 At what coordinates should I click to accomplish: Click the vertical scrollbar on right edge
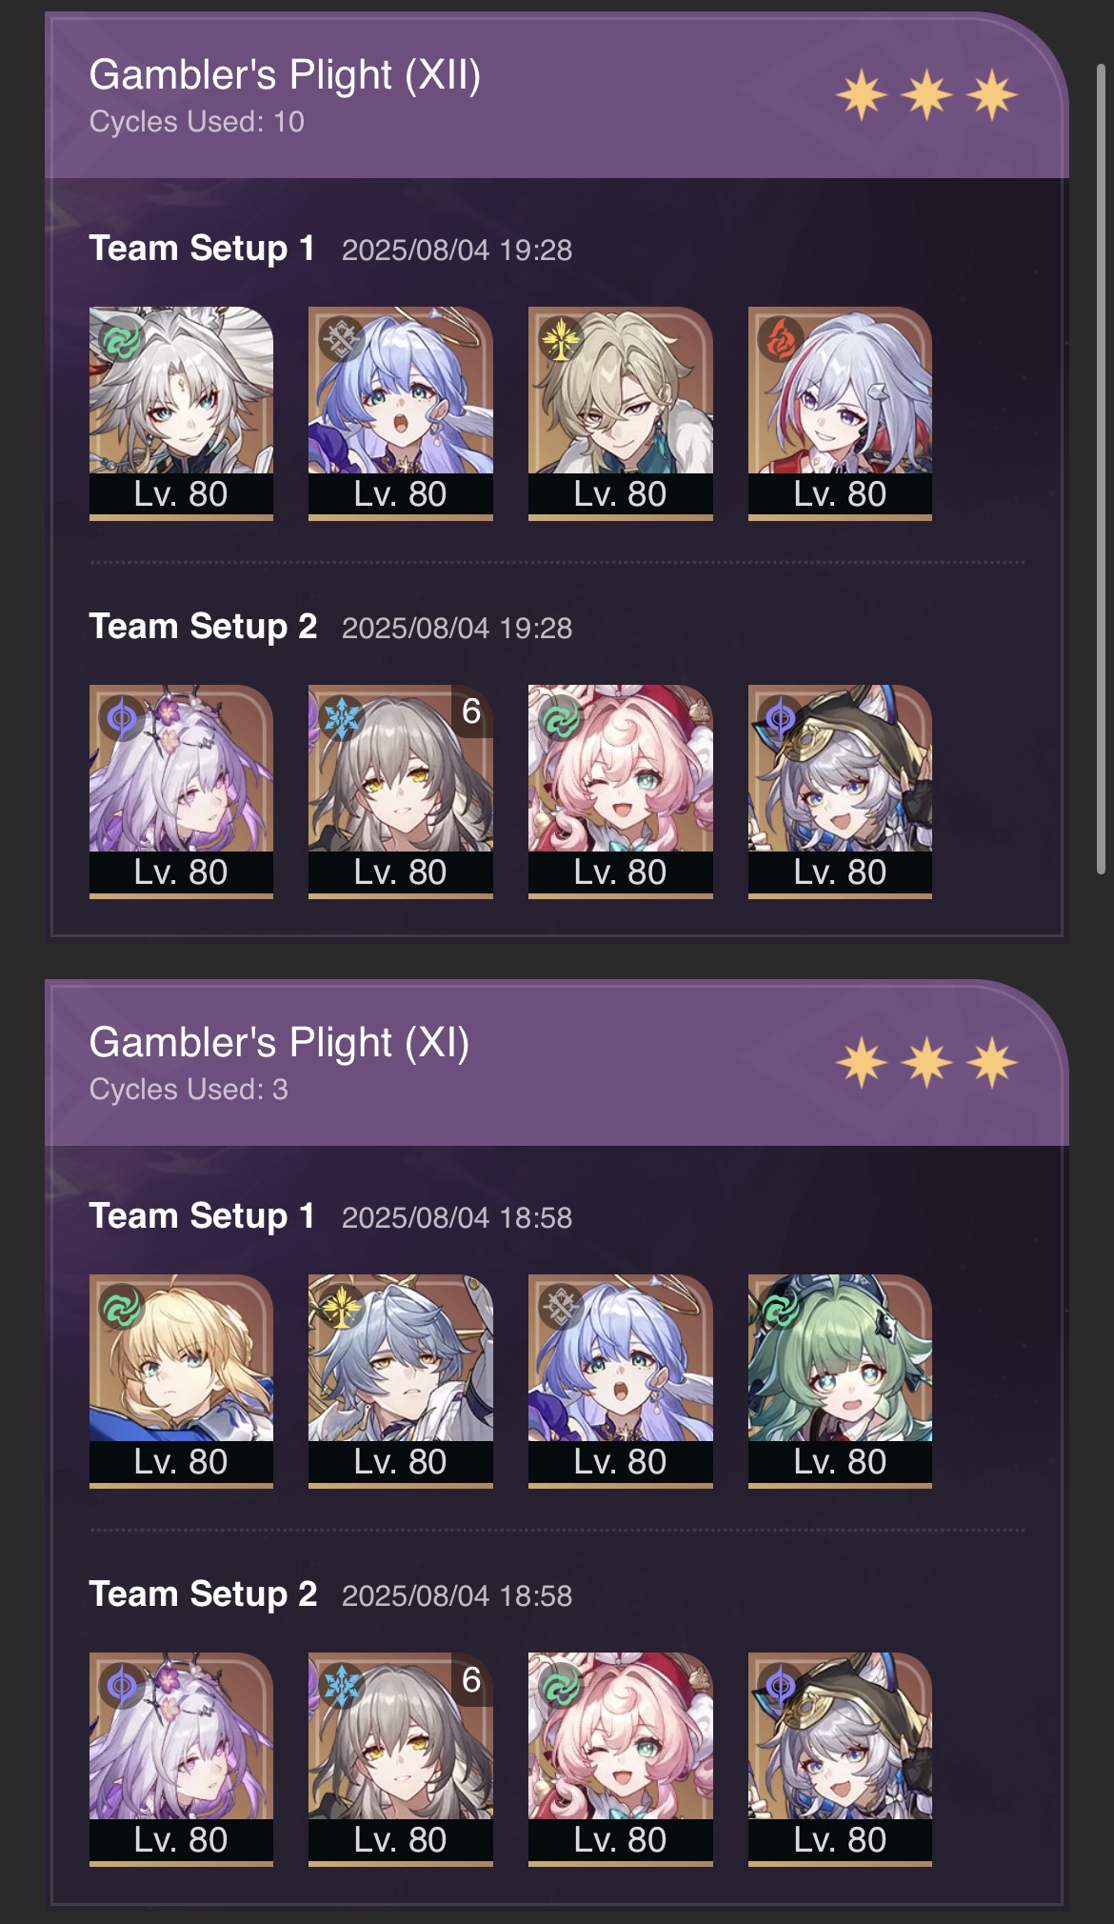(x=1102, y=469)
